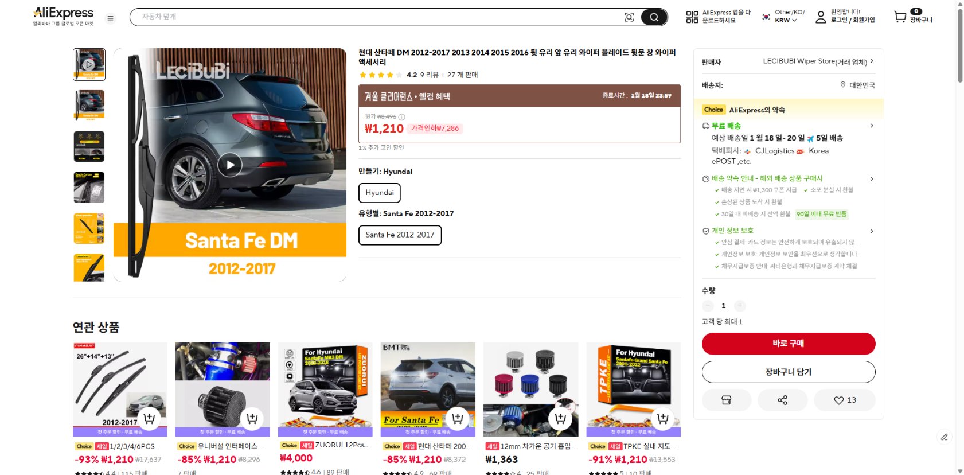Share this product with the share icon
The height and width of the screenshot is (475, 964).
[782, 400]
